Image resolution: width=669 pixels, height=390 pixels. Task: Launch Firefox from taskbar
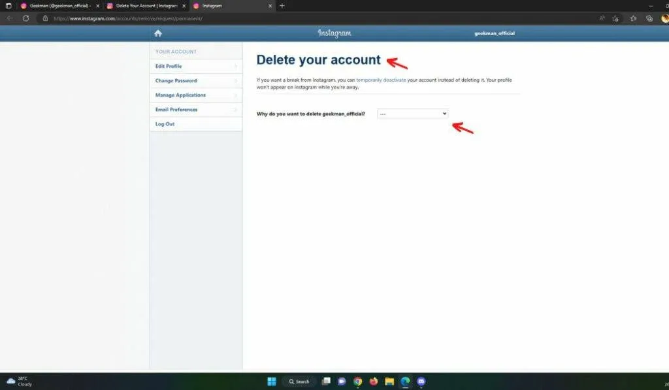point(374,382)
